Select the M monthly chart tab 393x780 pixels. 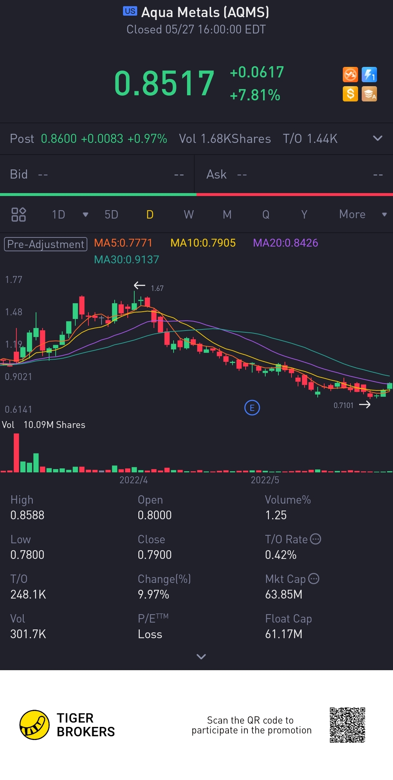click(227, 215)
